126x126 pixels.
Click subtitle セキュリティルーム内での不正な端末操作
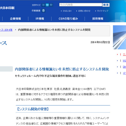[x=50, y=76]
